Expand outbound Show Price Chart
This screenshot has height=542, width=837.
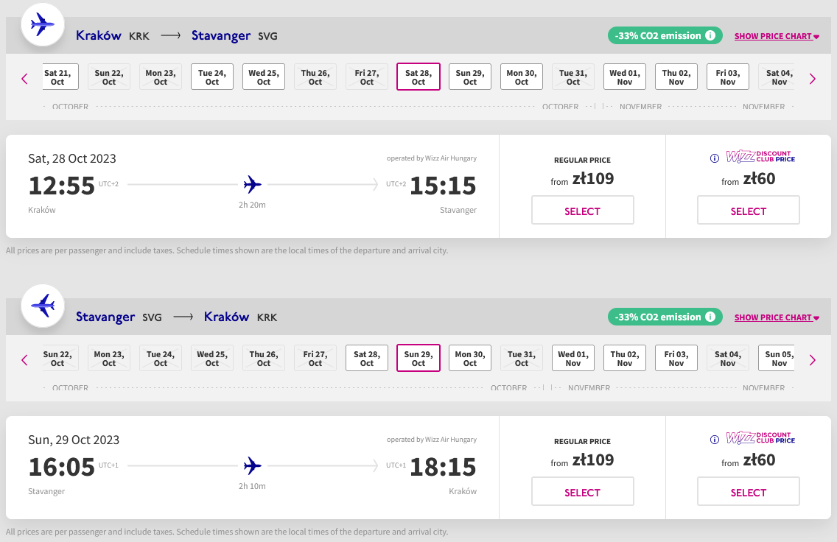pos(777,36)
